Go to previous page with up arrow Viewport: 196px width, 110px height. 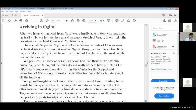(41, 21)
